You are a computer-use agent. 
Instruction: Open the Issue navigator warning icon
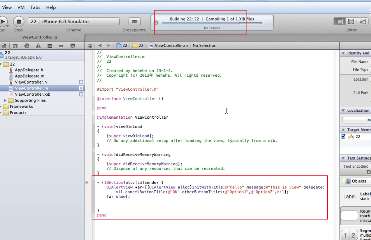[38, 46]
